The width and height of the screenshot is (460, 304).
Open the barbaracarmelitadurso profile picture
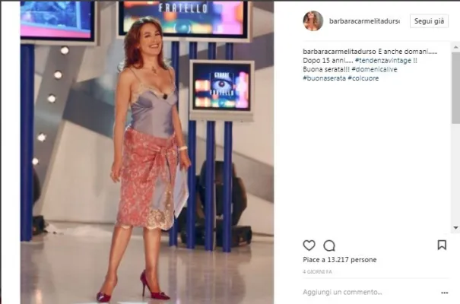[x=313, y=21]
